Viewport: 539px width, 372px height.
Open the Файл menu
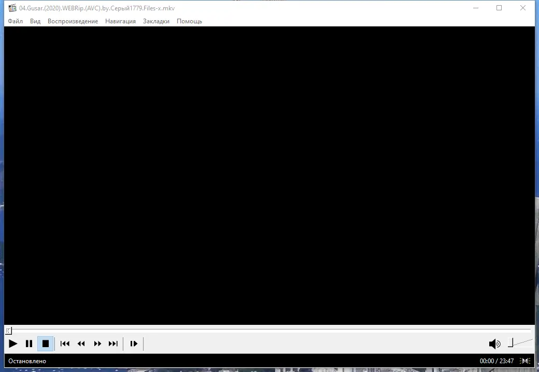click(x=15, y=21)
